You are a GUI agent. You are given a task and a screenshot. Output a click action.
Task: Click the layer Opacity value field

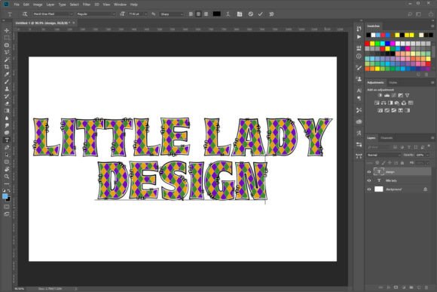(x=420, y=155)
